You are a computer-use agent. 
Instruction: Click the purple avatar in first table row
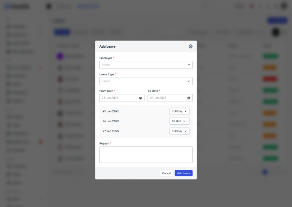point(60,56)
